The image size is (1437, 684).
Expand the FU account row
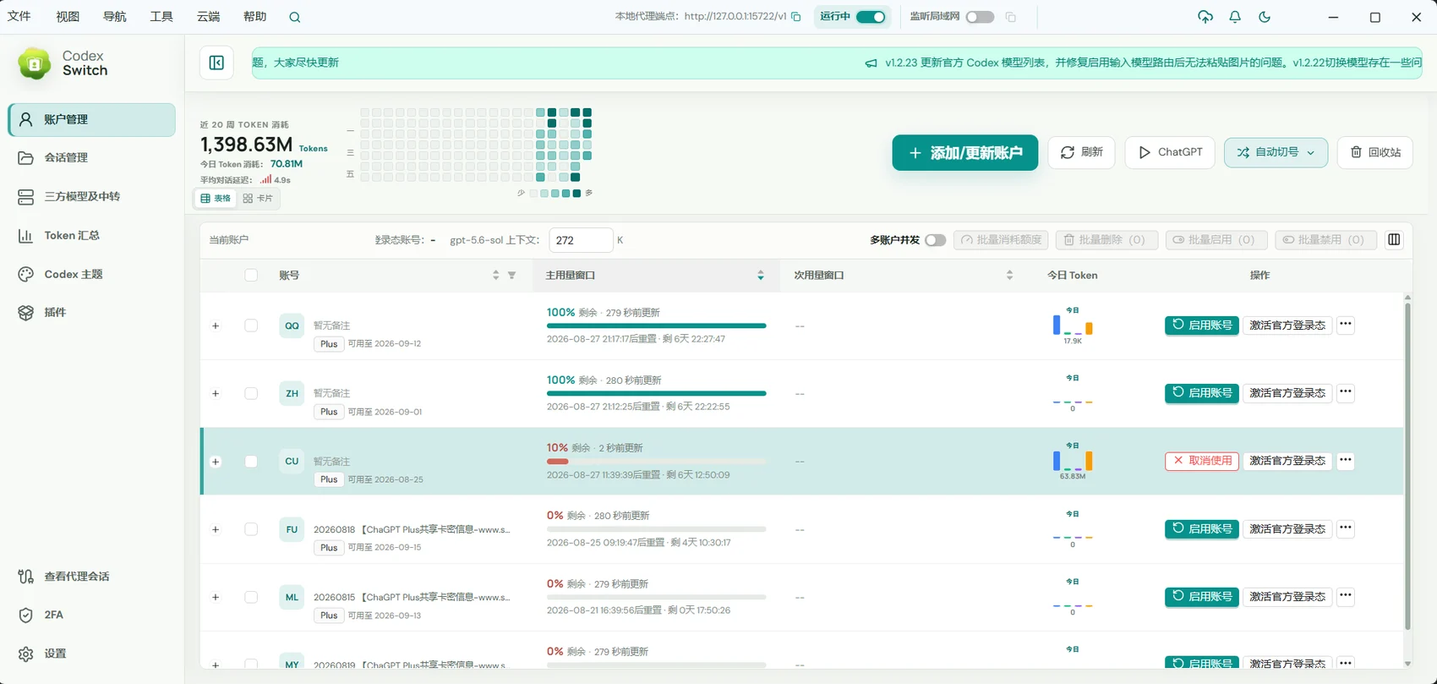click(216, 529)
